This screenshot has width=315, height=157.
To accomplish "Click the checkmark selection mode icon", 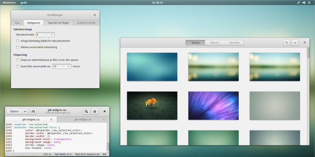I will 295,43.
